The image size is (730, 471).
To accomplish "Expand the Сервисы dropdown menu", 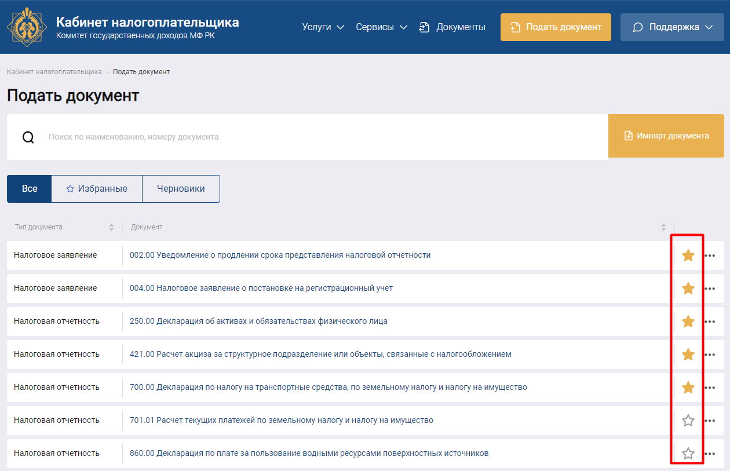I will pos(381,27).
